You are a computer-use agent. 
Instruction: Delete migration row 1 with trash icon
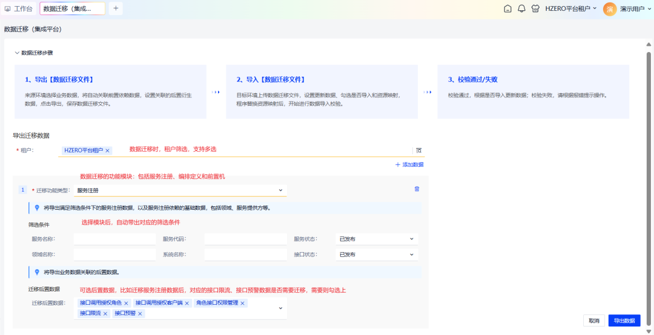417,189
